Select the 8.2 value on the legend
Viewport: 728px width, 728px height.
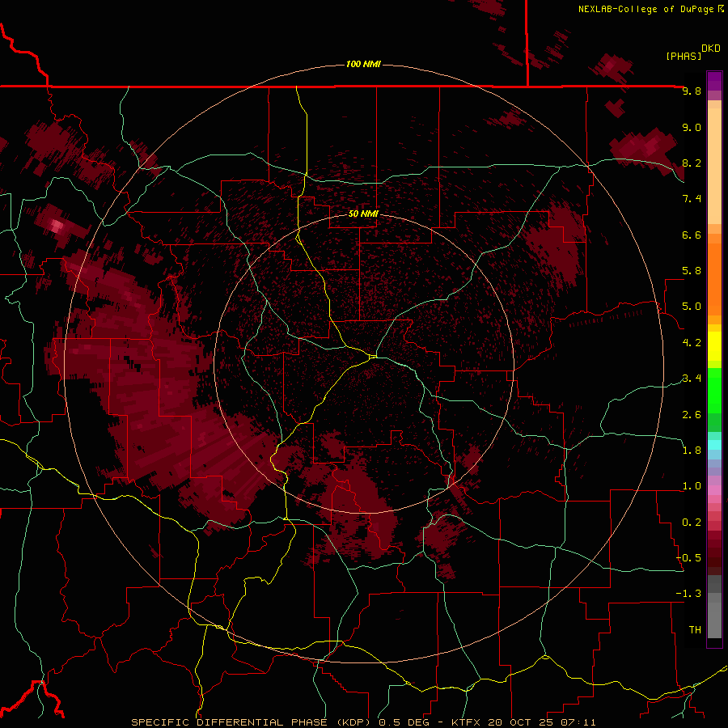(692, 163)
